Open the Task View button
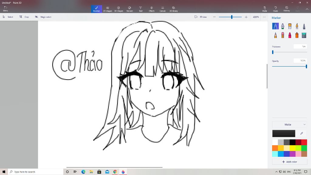The width and height of the screenshot is (311, 175). (x=75, y=172)
